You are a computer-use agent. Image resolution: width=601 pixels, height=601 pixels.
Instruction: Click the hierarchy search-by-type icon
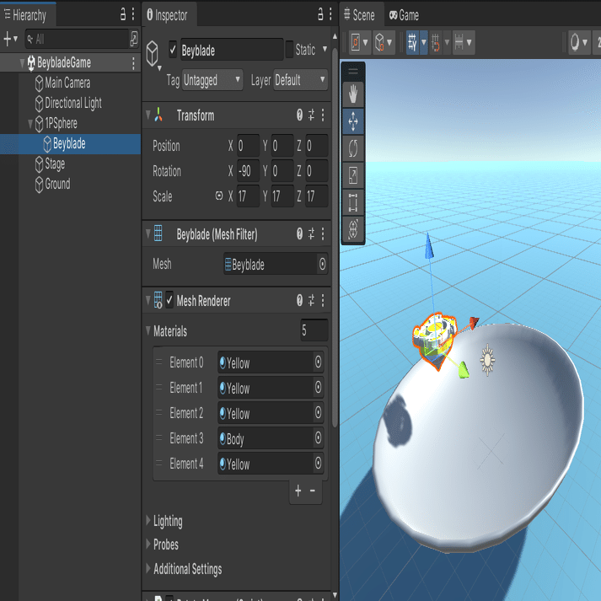(x=134, y=38)
